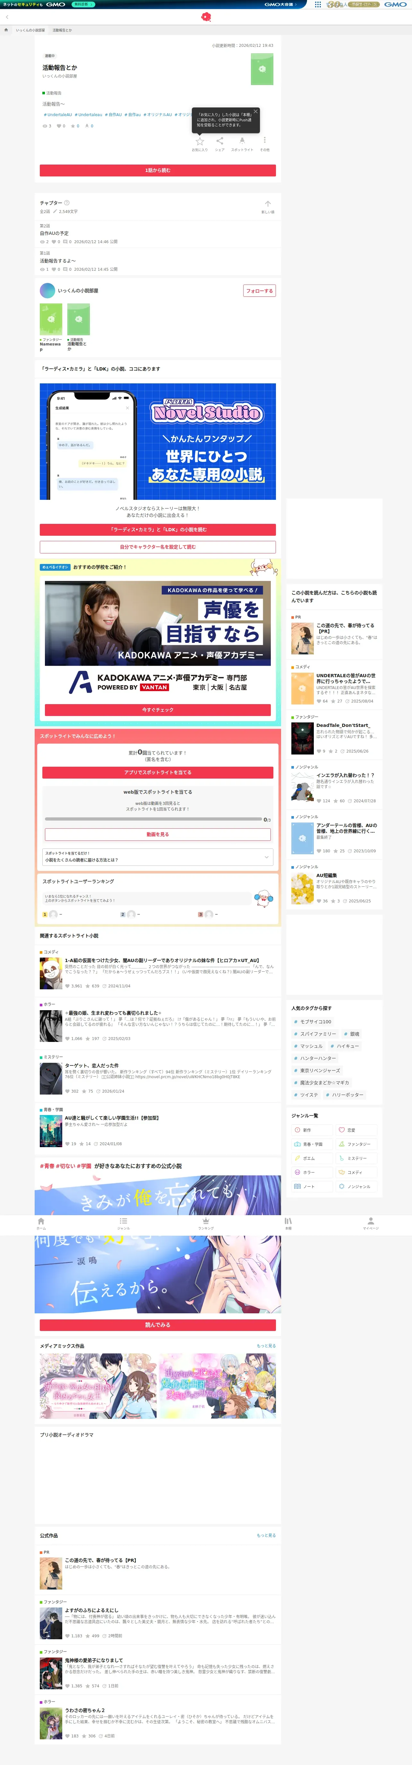Viewport: 412px width, 1765px height.
Task: Click アプリでスポットライトを当てる button
Action: (x=158, y=772)
